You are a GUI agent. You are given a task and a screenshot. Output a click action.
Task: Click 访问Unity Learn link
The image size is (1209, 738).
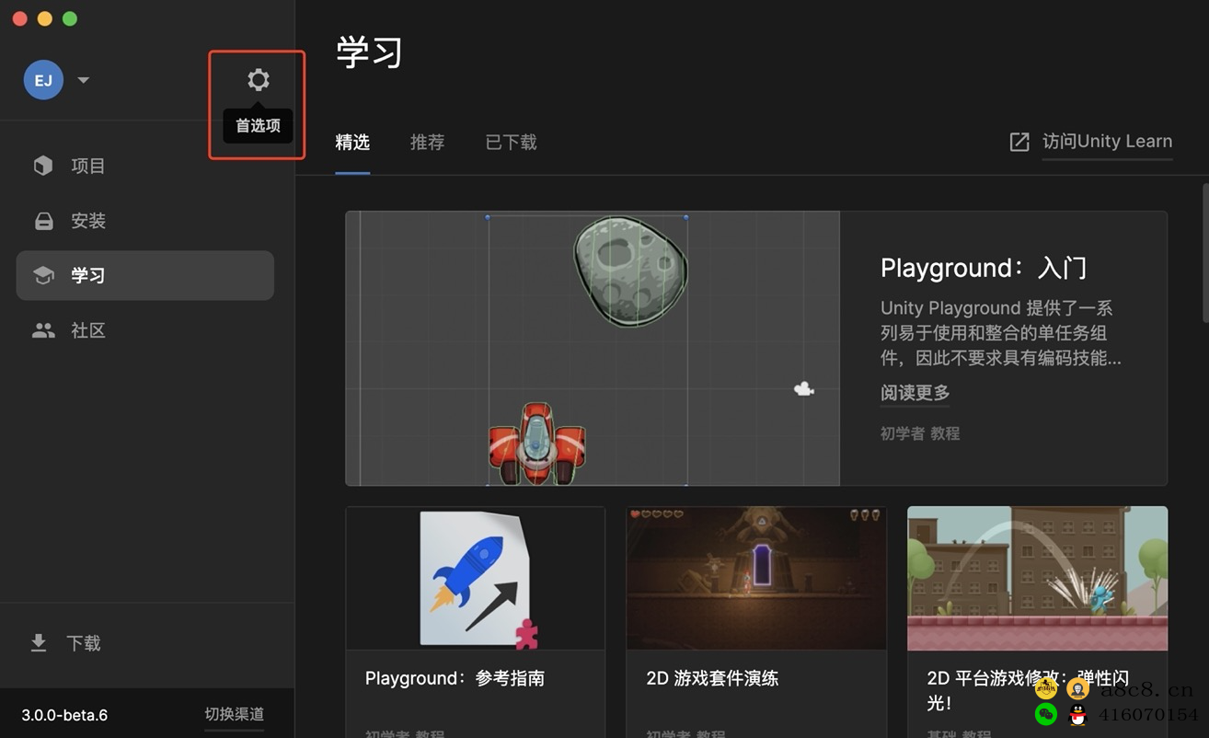[x=1107, y=142]
